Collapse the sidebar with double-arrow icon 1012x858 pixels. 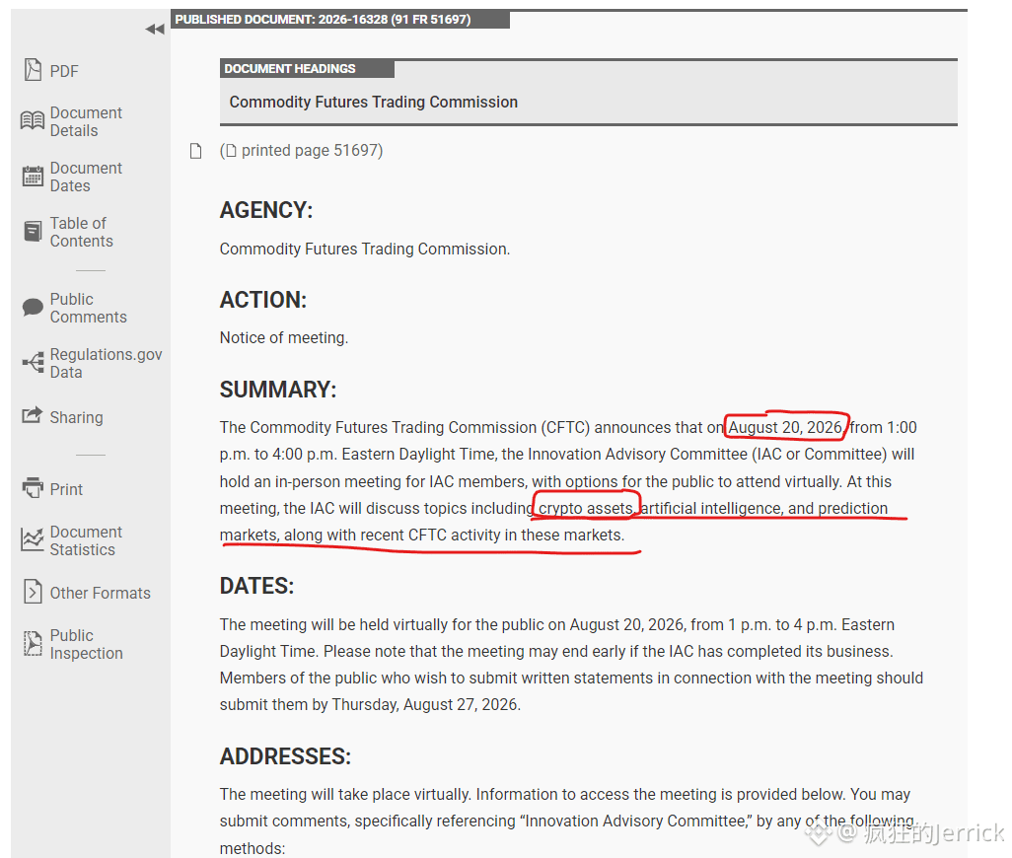tap(155, 29)
